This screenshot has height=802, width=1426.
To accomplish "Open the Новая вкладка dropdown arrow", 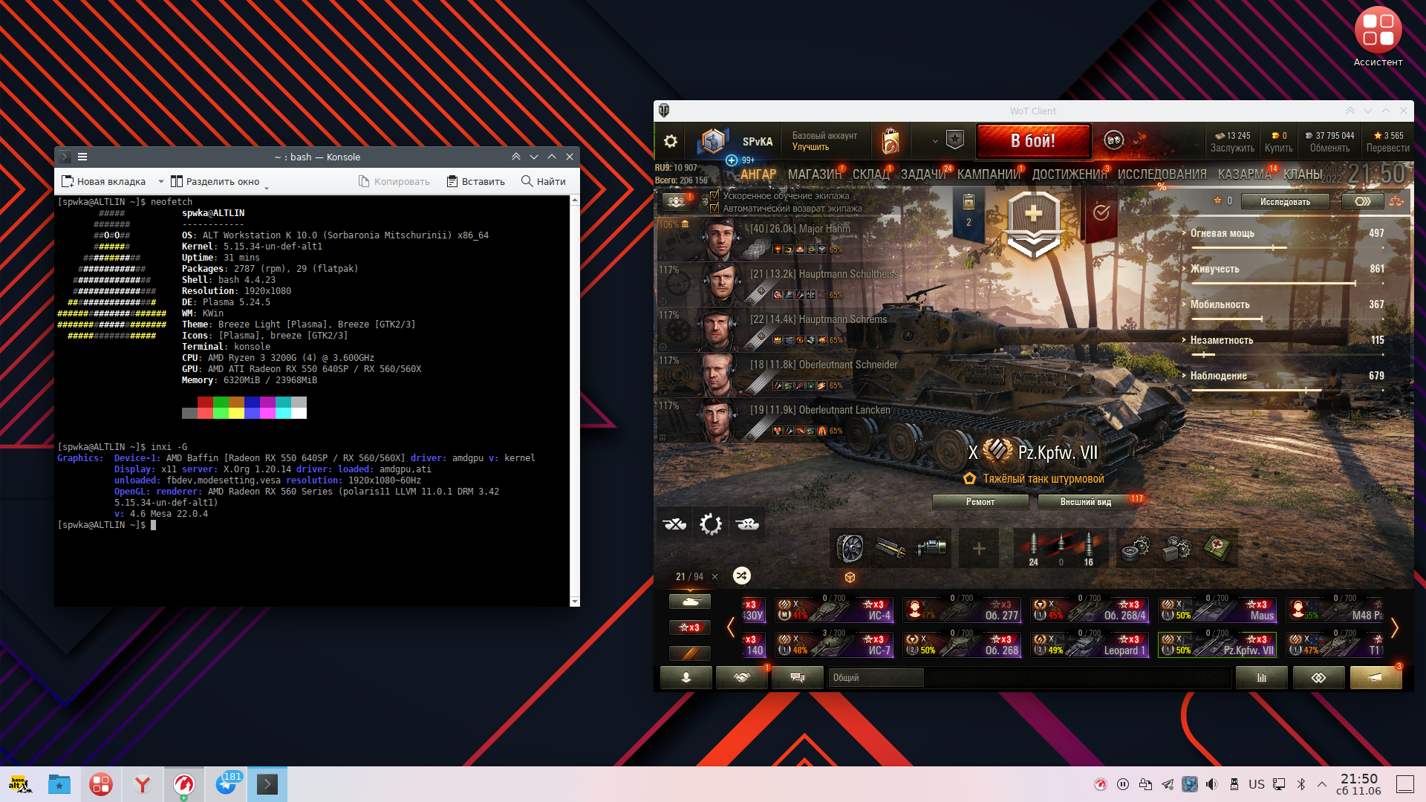I will [161, 181].
